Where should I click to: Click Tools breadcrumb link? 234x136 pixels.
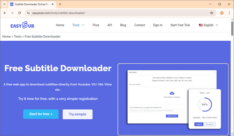[18, 36]
